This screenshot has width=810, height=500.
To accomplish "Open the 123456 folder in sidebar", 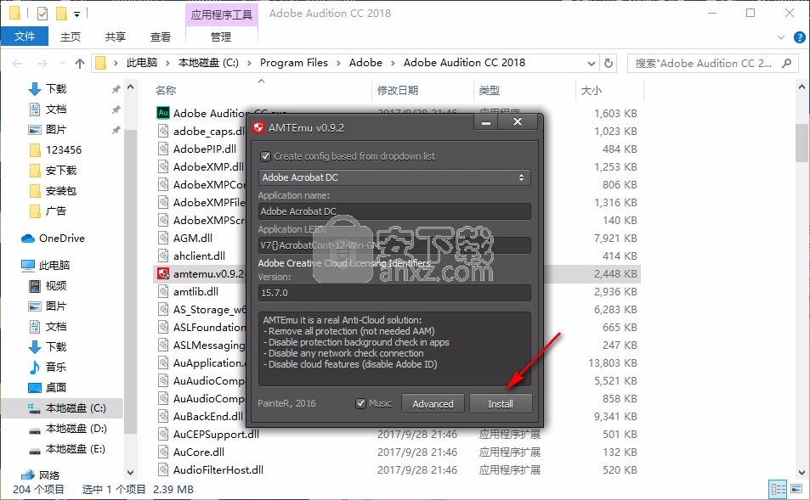I will click(63, 150).
